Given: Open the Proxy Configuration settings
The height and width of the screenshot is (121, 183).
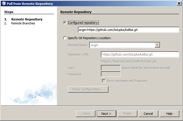Looking at the screenshot, I should (88, 89).
